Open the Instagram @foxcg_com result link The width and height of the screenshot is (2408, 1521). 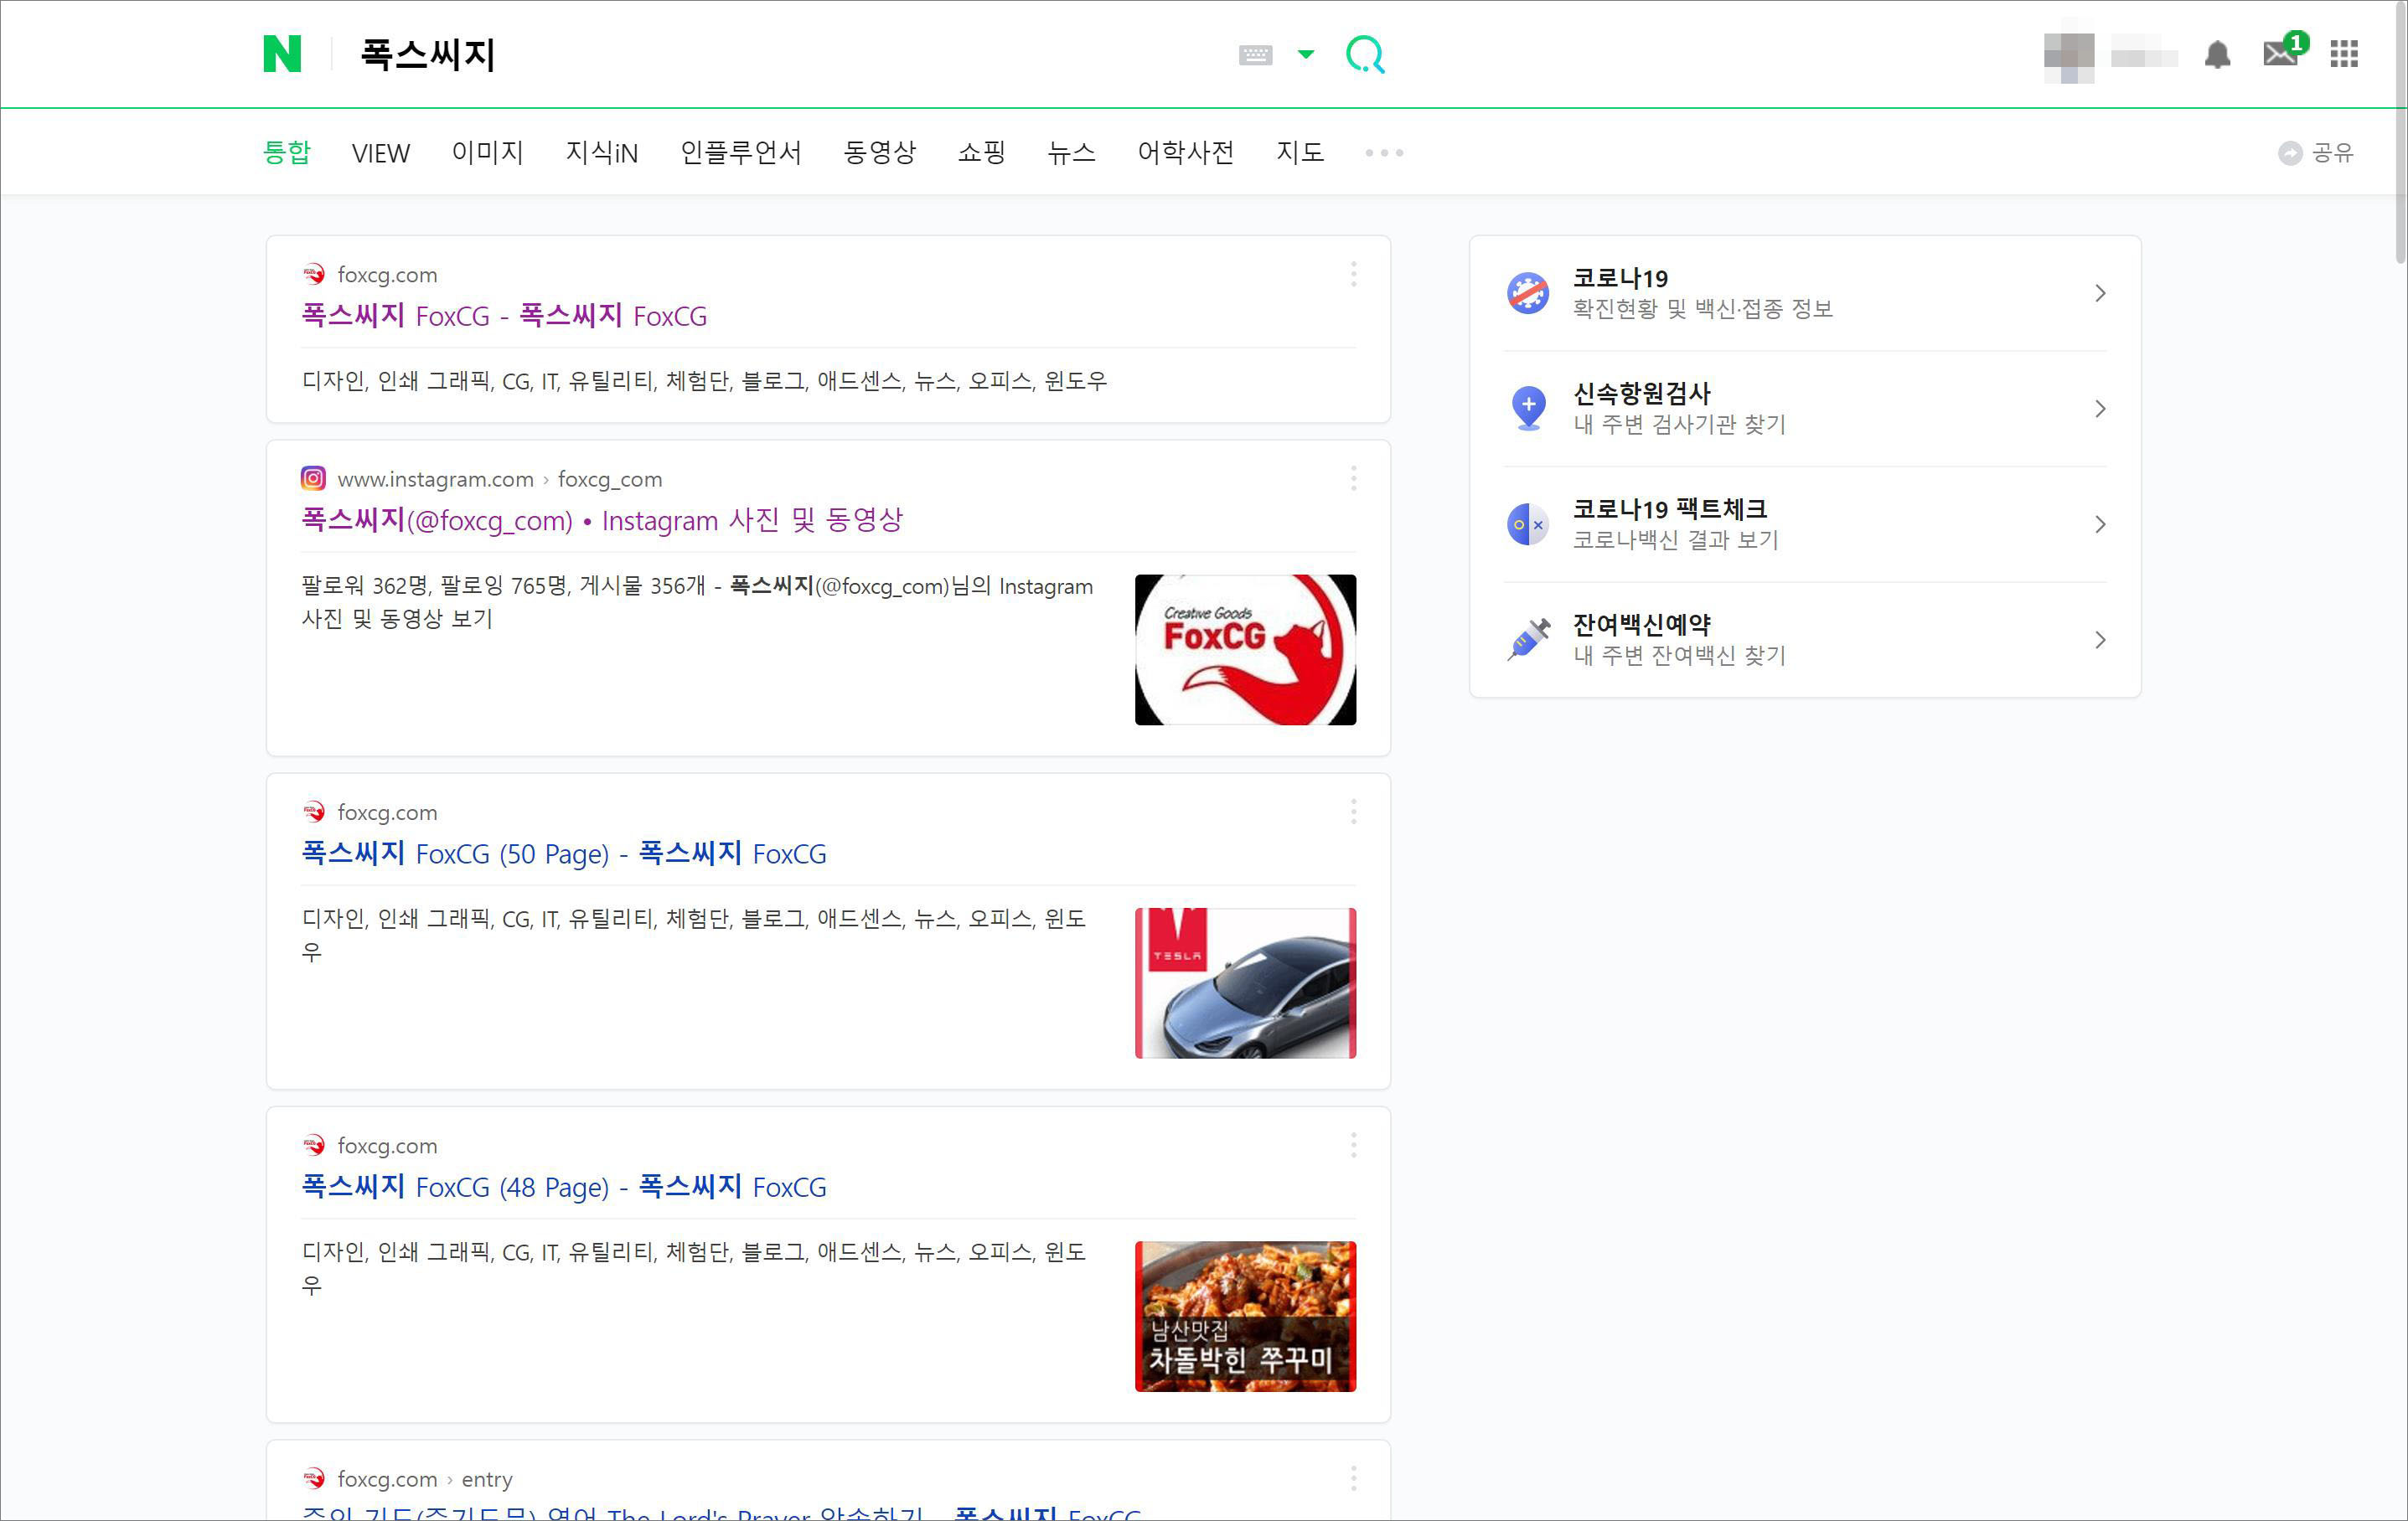(x=602, y=519)
